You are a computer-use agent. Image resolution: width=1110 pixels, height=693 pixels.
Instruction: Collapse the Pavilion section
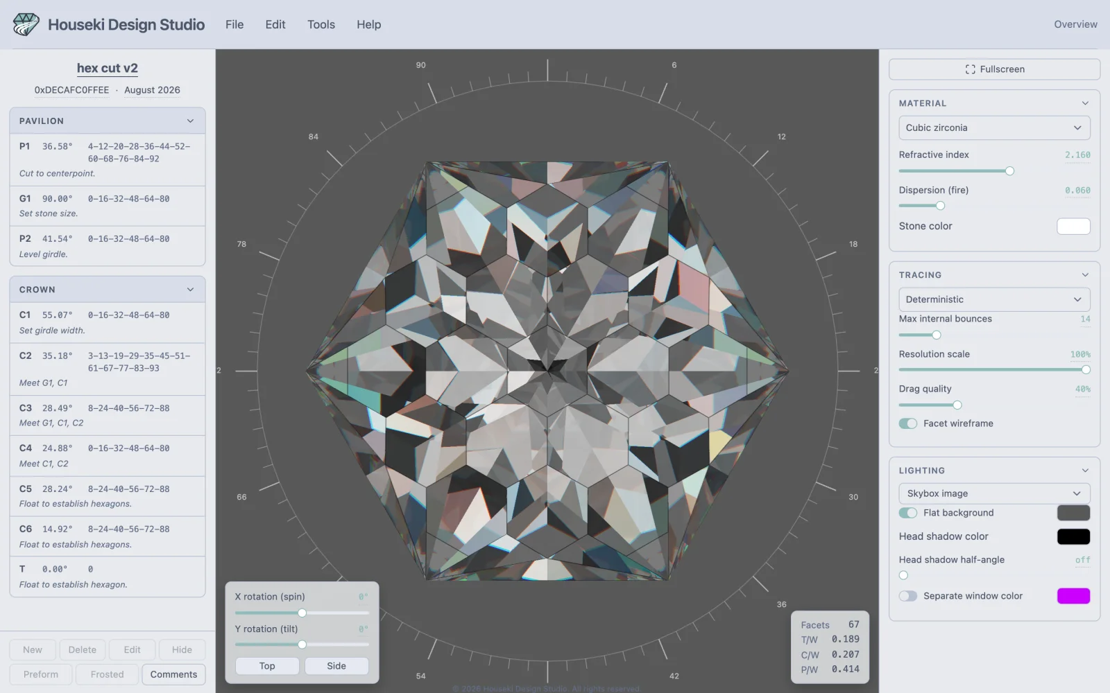190,121
